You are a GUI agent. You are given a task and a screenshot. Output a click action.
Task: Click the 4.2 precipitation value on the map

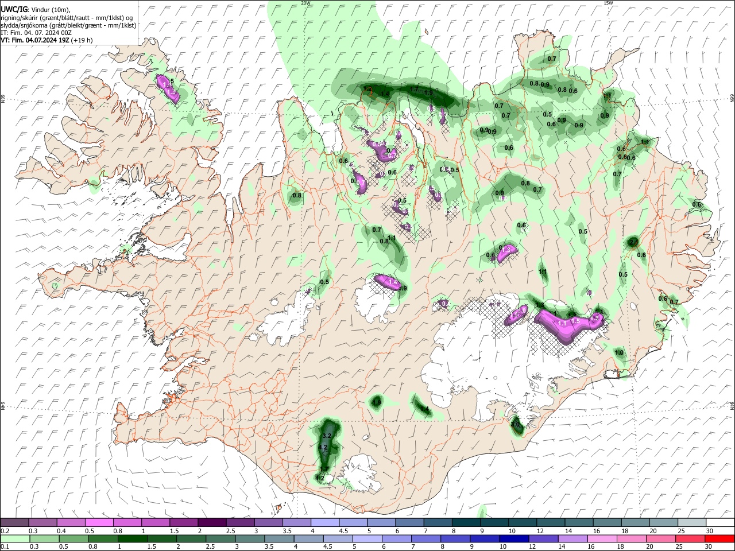point(322,447)
